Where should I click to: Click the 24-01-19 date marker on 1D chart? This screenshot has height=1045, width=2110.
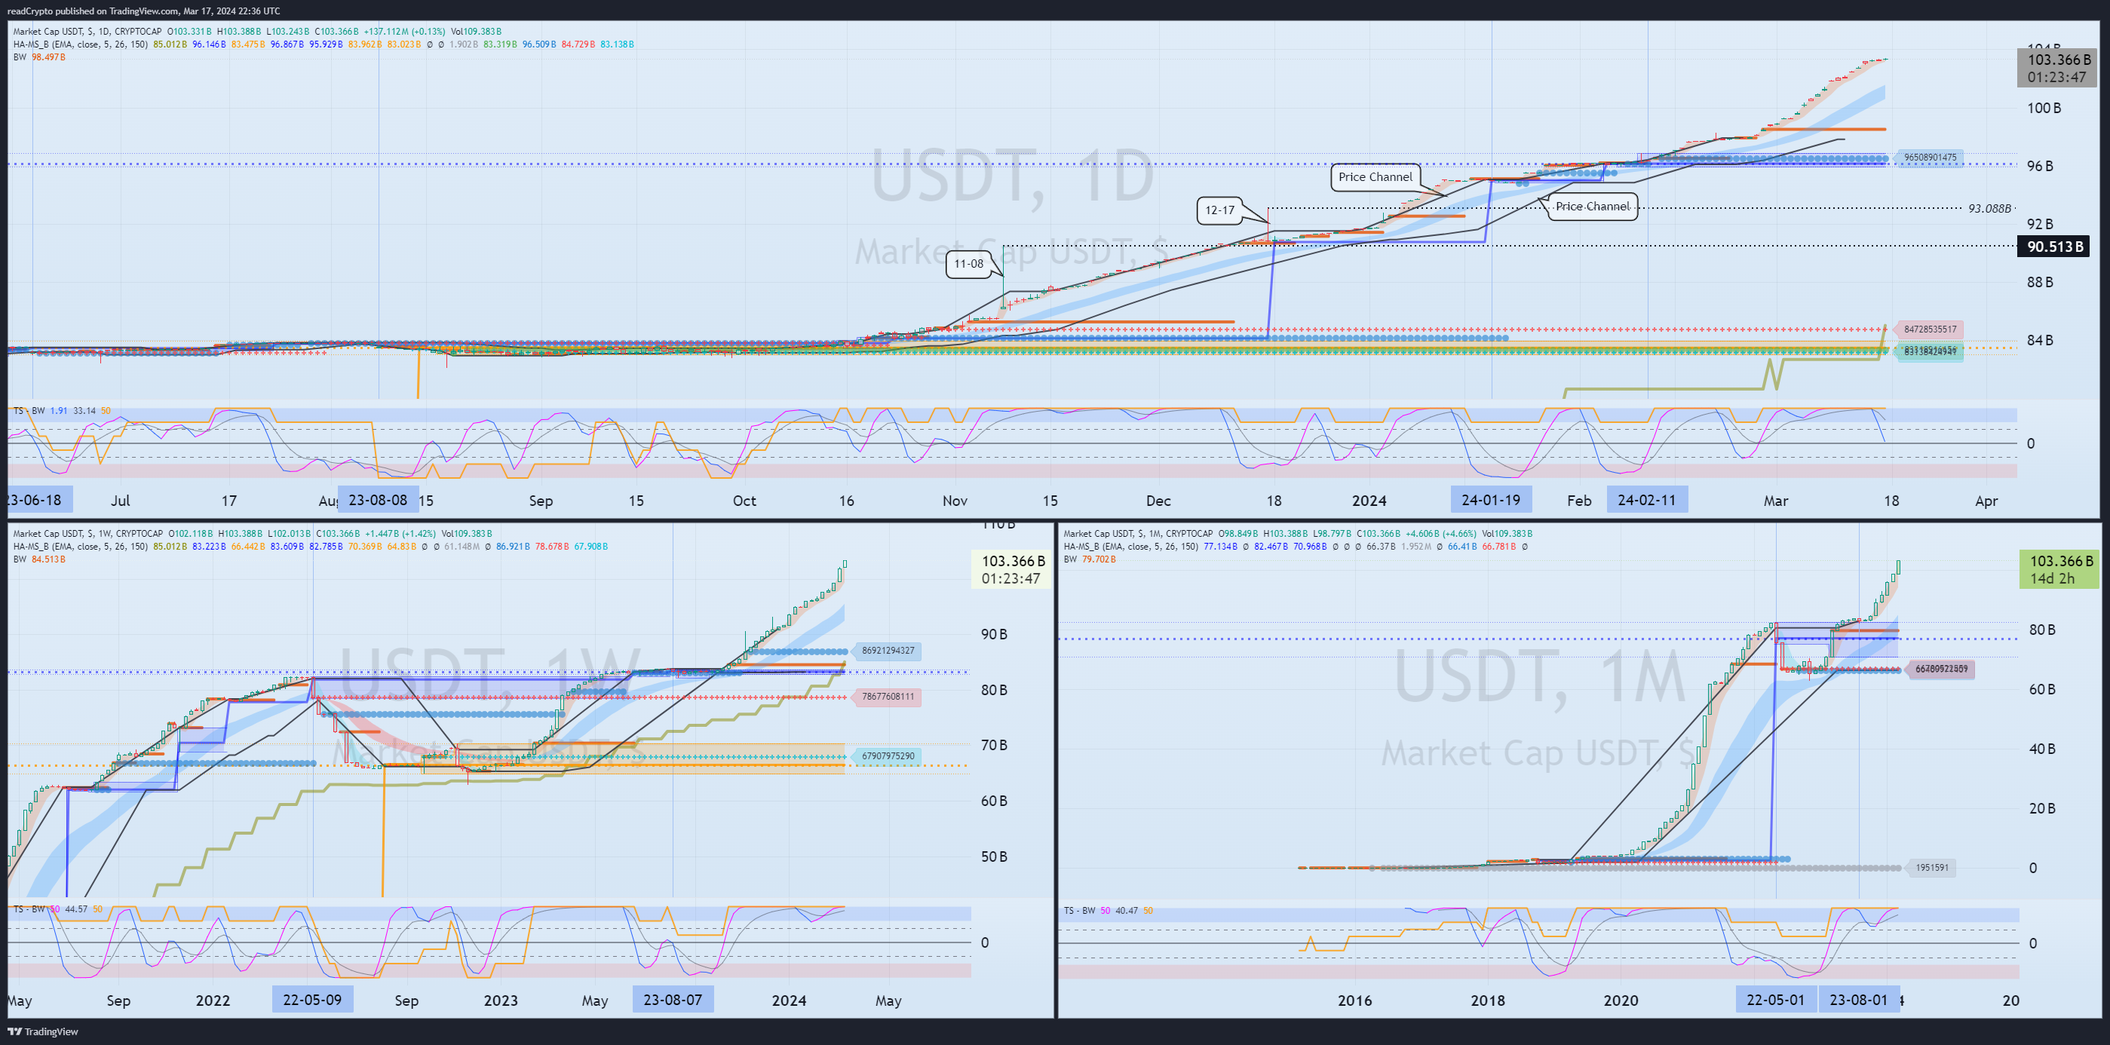pos(1491,500)
